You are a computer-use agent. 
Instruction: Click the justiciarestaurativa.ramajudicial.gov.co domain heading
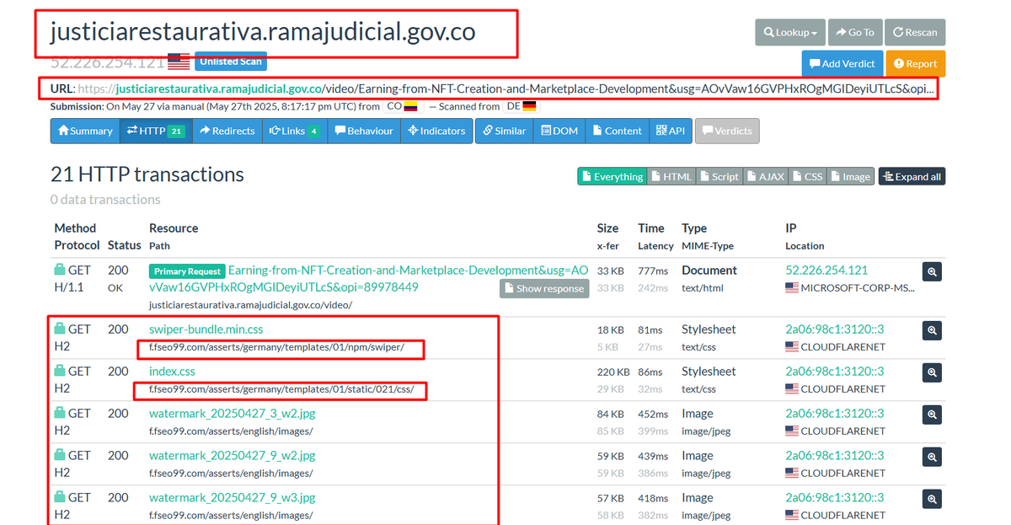(x=263, y=32)
